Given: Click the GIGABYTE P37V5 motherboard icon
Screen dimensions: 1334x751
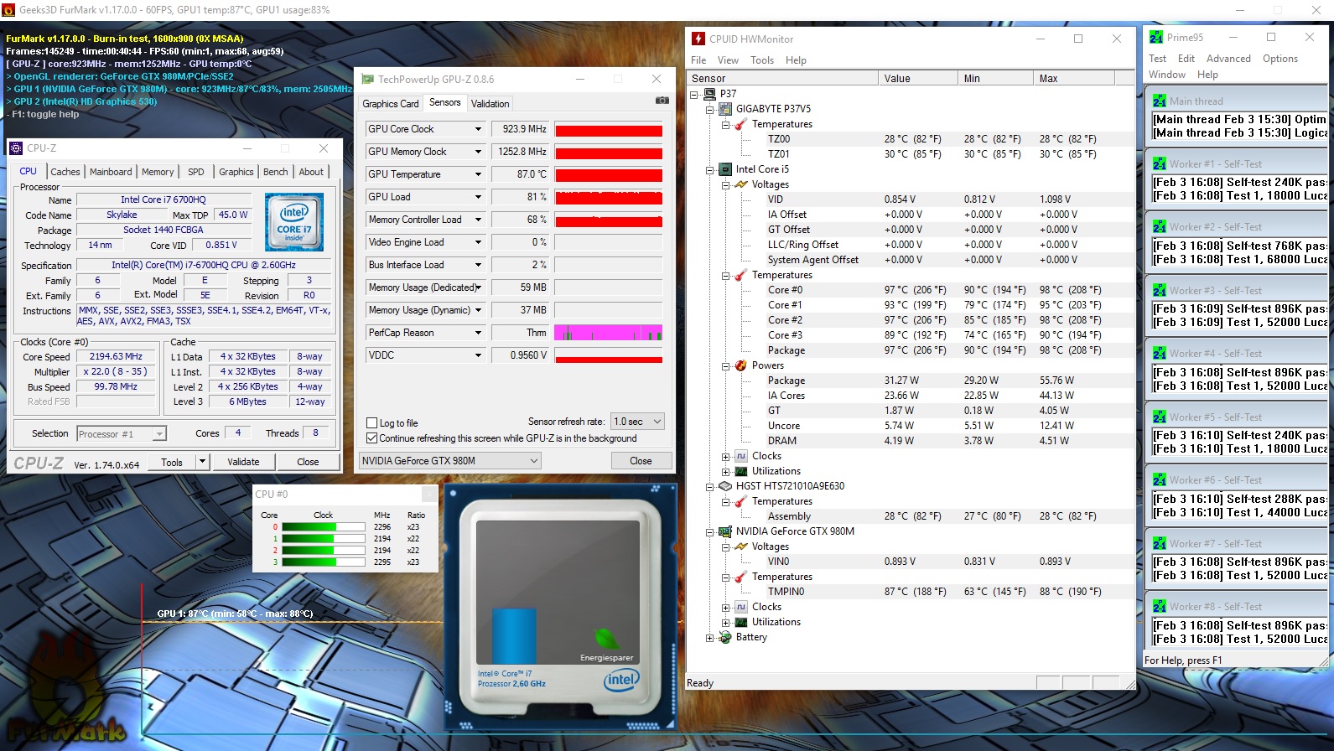Looking at the screenshot, I should click(726, 109).
